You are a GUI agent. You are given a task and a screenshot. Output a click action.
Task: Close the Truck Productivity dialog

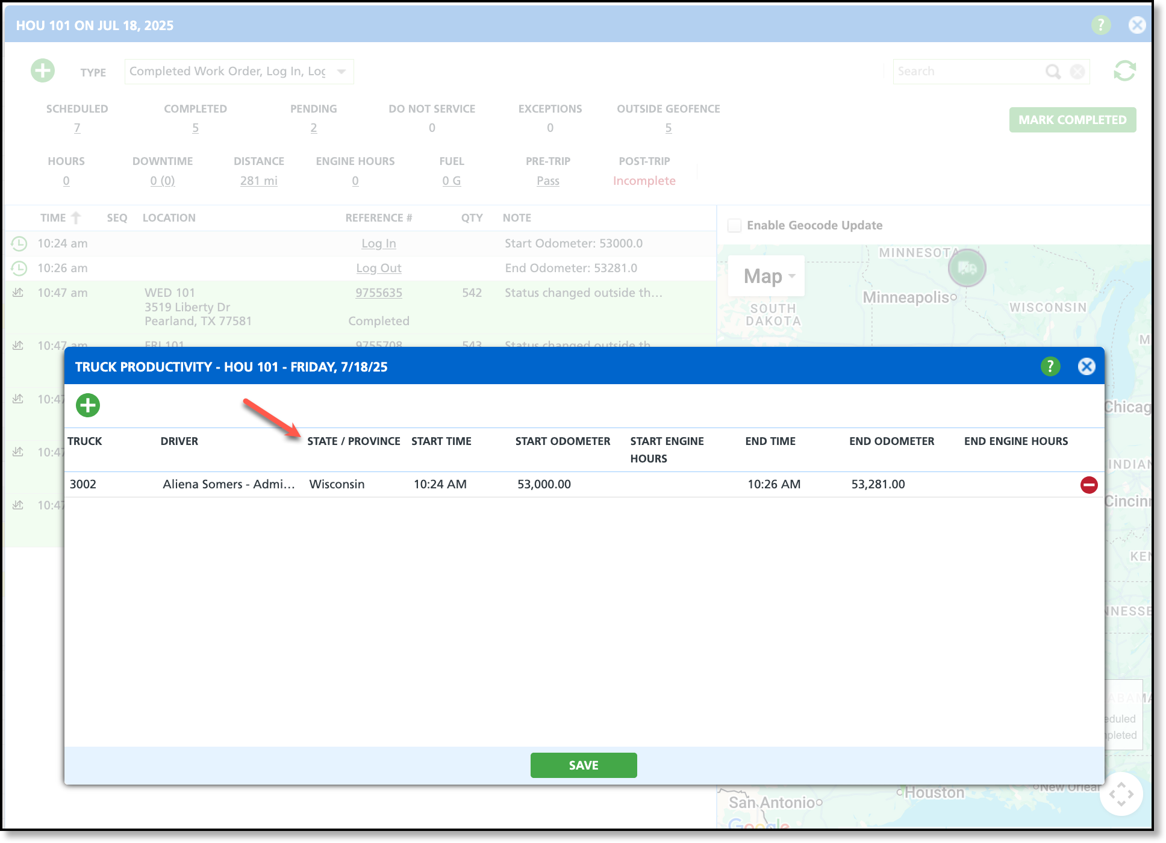(1086, 367)
